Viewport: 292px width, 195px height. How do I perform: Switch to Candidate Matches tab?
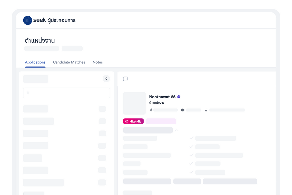tap(69, 62)
